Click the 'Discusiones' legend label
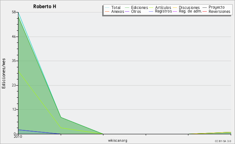This screenshot has height=144, width=235. (x=189, y=7)
